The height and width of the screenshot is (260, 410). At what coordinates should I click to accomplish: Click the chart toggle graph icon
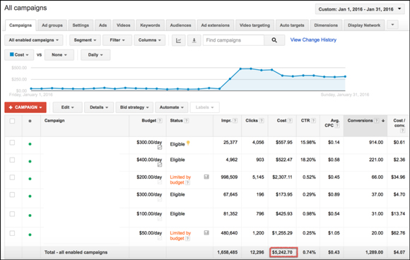coord(179,40)
